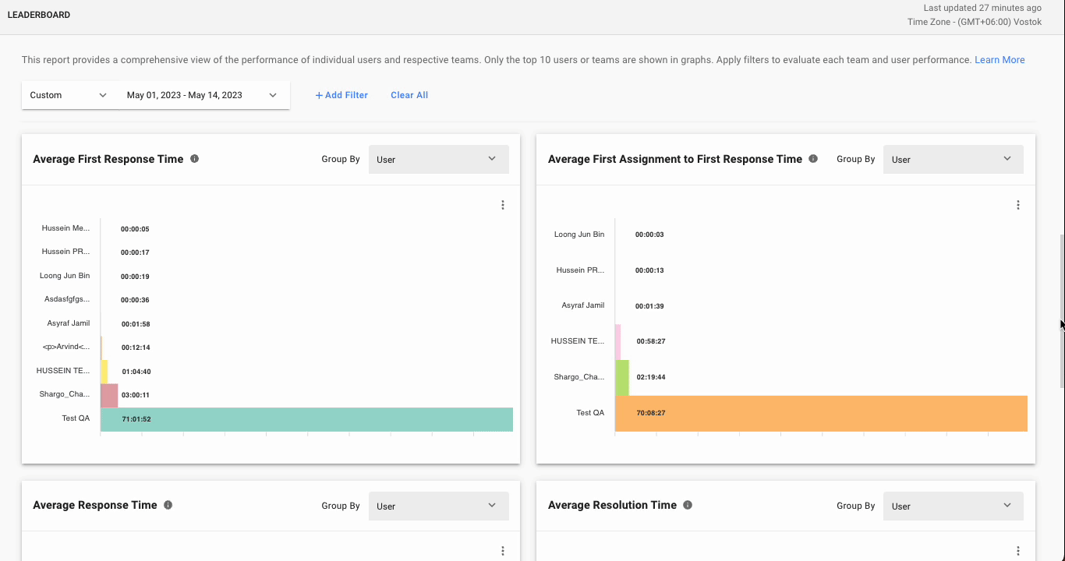Open the May 01 - May 14, 2023 date picker
Screen dimensions: 1065x561
tap(201, 95)
